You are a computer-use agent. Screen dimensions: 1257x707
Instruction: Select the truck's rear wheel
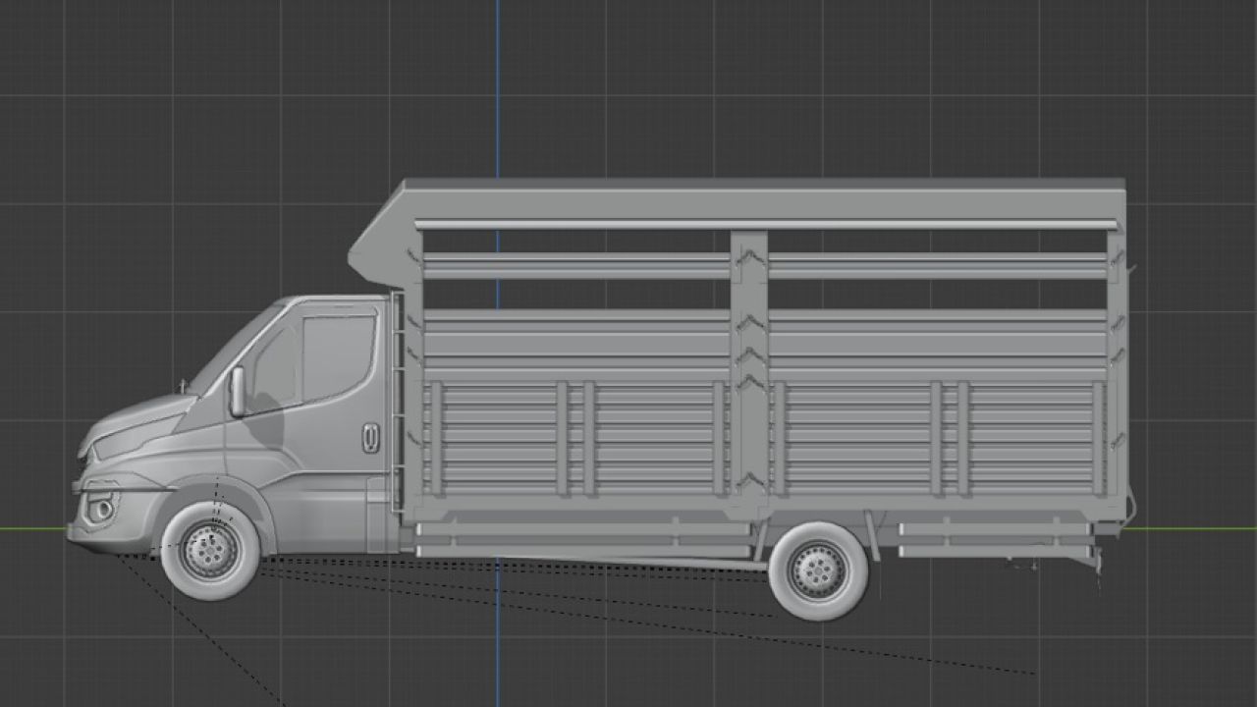click(815, 570)
